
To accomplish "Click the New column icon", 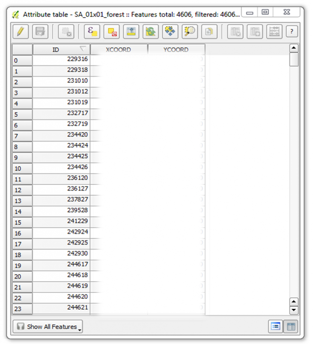I will point(255,32).
